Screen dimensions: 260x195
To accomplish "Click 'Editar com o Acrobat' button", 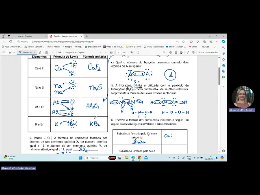I will click(208, 52).
